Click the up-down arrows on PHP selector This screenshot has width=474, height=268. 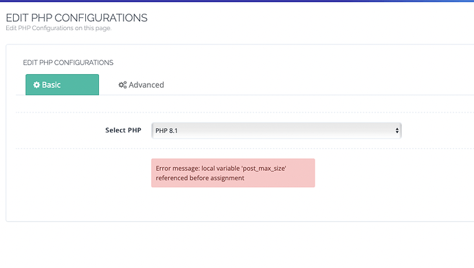pyautogui.click(x=397, y=130)
